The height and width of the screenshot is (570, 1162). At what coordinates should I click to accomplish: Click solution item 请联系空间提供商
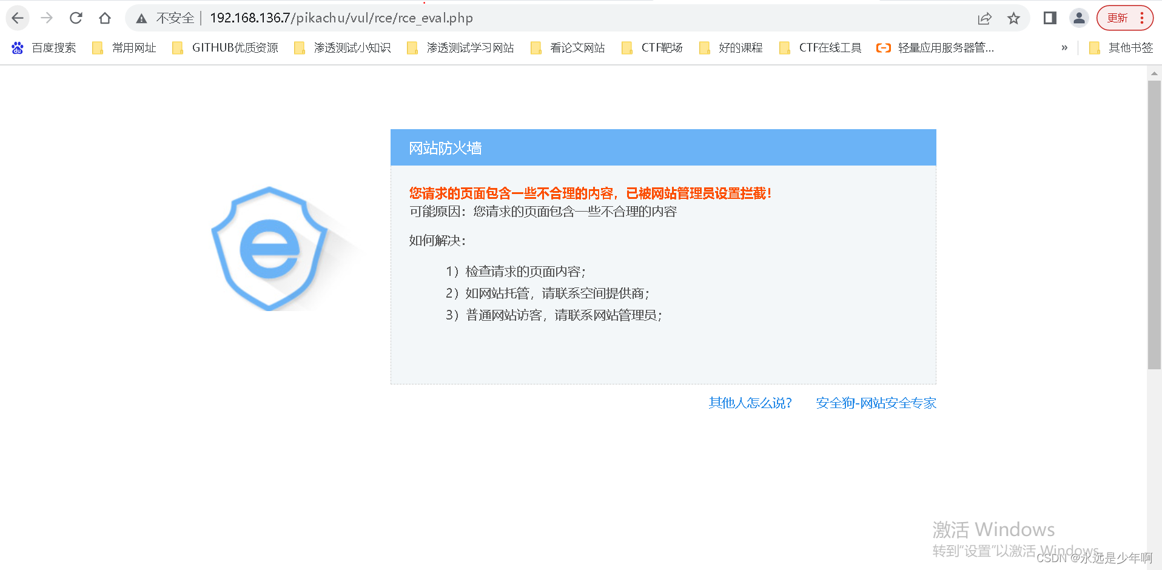coord(548,293)
